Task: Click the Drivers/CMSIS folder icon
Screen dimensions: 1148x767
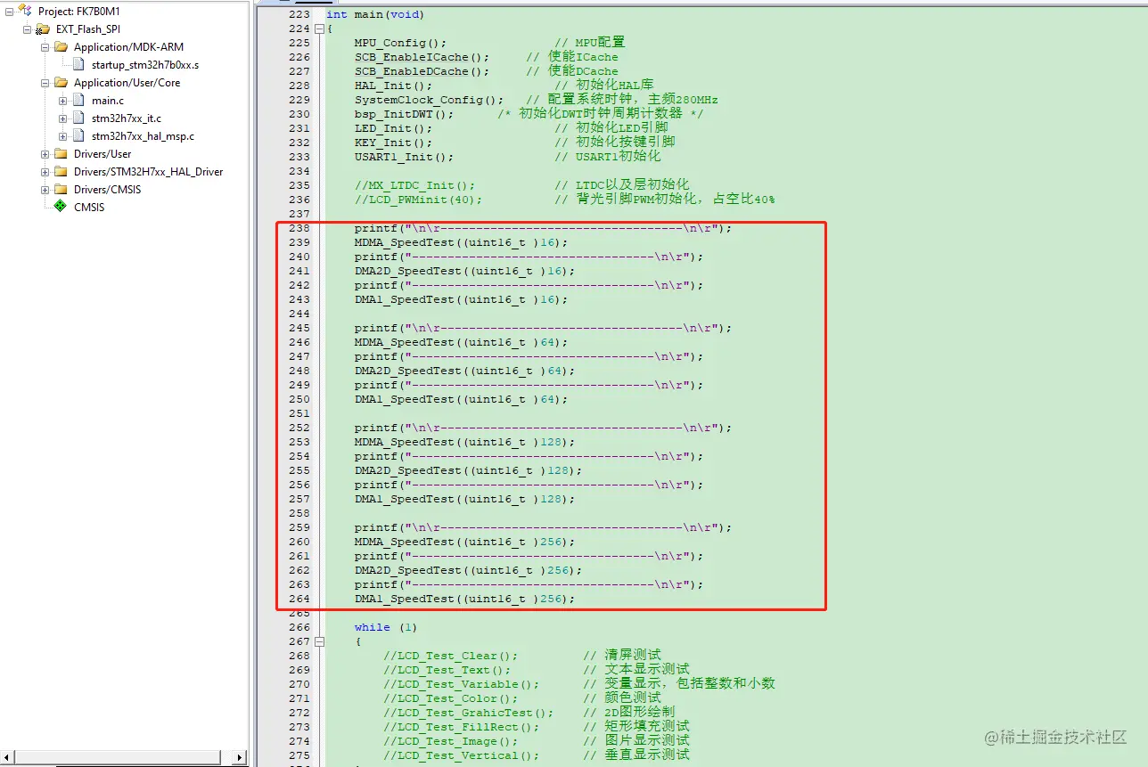Action: click(x=61, y=189)
